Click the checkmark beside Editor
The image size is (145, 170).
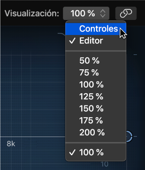point(72,41)
